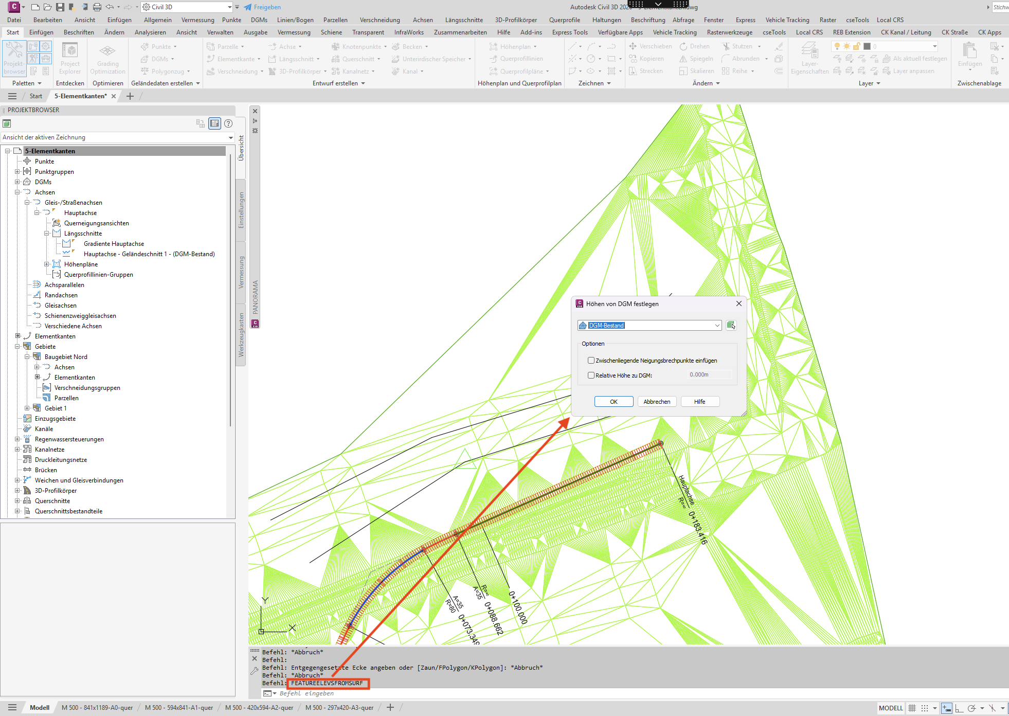The width and height of the screenshot is (1009, 716).
Task: Select Verschneidungsgruppen tree item
Action: point(87,388)
